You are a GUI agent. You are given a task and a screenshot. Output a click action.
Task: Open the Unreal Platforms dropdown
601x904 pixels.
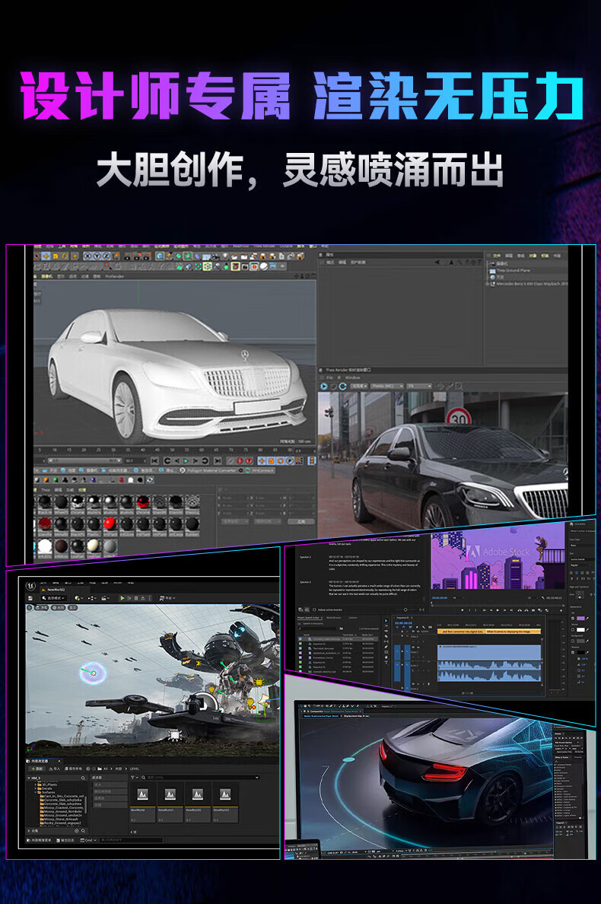(x=167, y=598)
